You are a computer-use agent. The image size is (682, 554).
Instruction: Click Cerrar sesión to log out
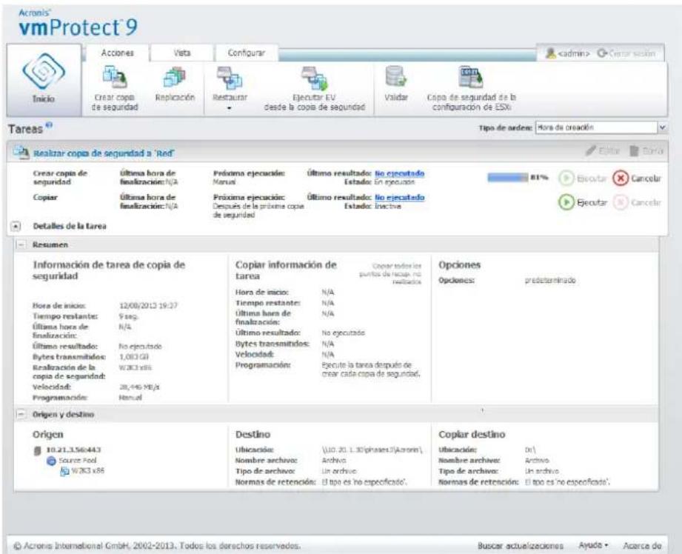(x=626, y=53)
